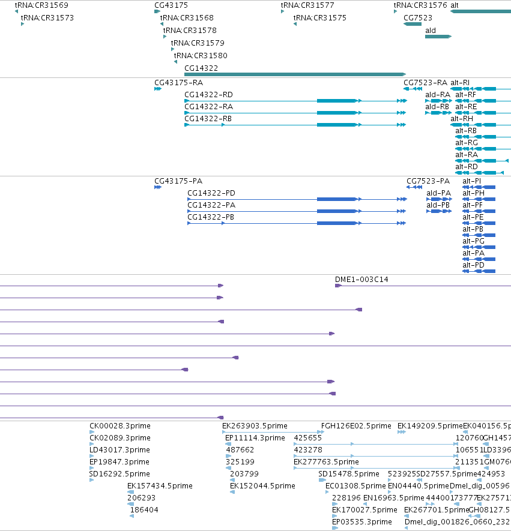
Task: Click the alt-RI transcript label
Action: tap(460, 83)
